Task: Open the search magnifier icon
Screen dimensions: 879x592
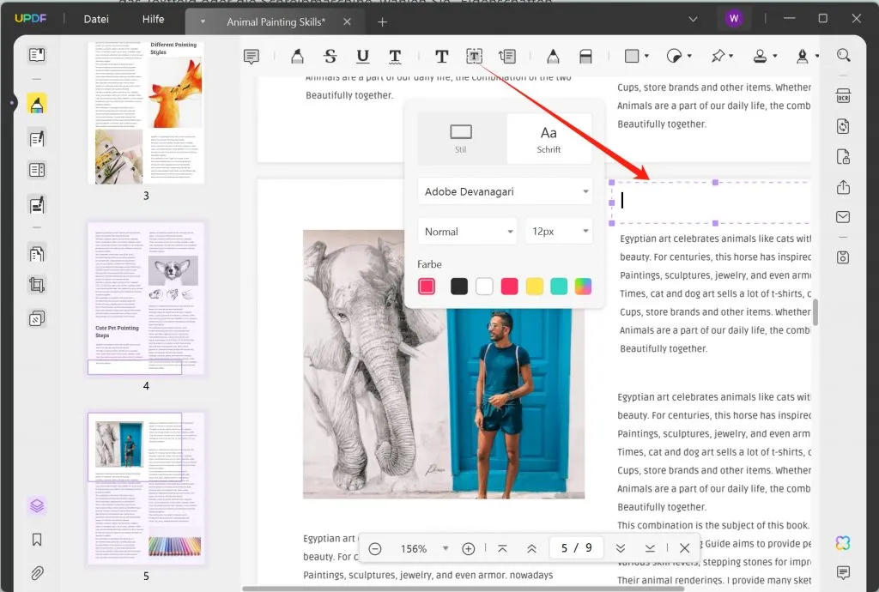Action: click(x=844, y=54)
